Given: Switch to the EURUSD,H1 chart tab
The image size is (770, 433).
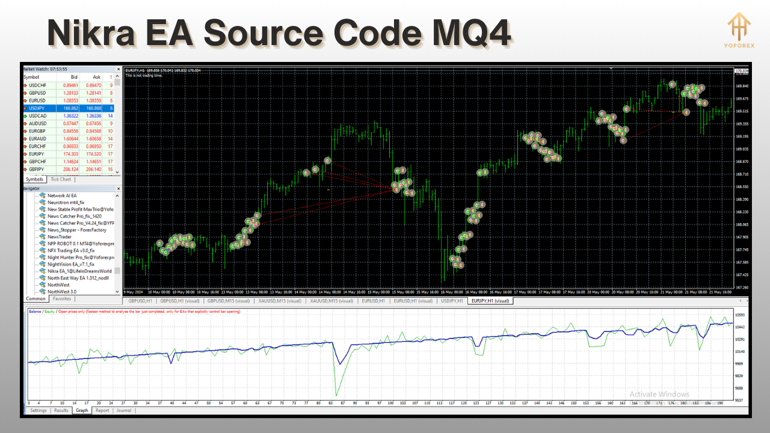Looking at the screenshot, I should coord(374,301).
